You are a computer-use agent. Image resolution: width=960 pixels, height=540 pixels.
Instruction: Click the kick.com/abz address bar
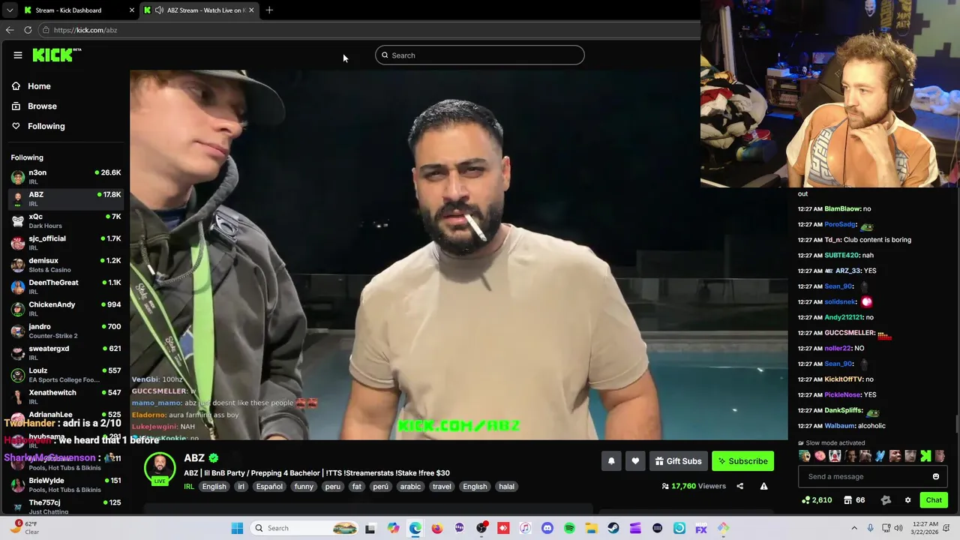(x=367, y=30)
